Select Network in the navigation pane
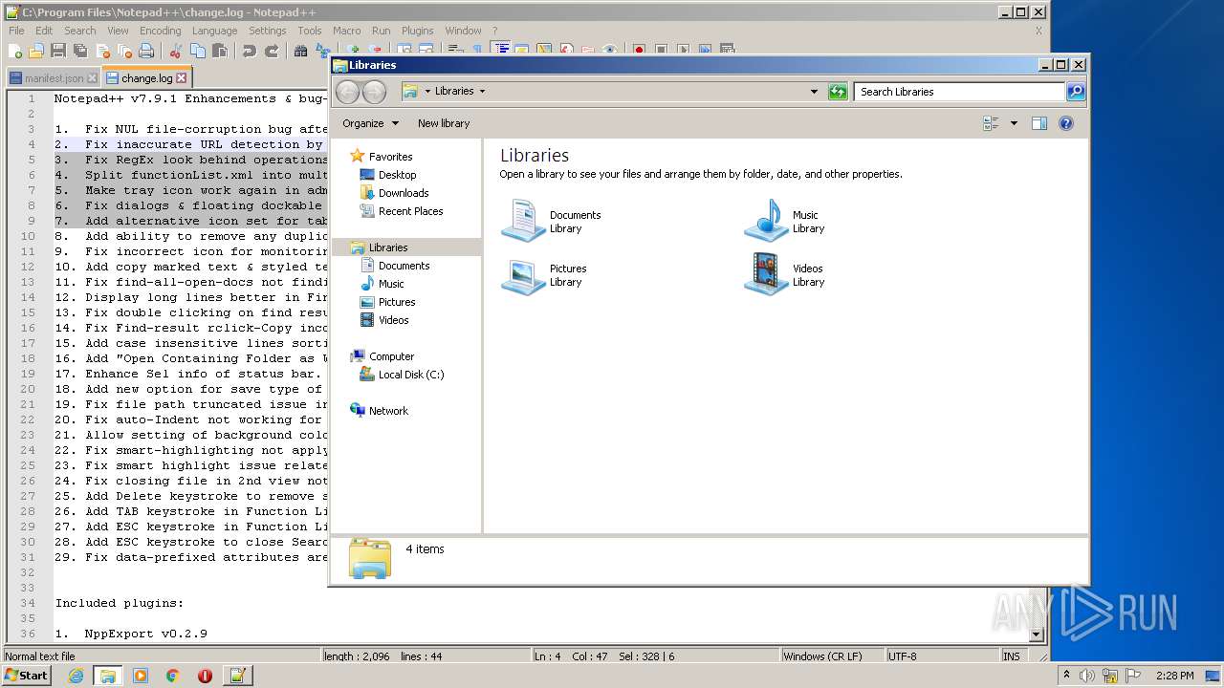The width and height of the screenshot is (1224, 688). [x=388, y=411]
